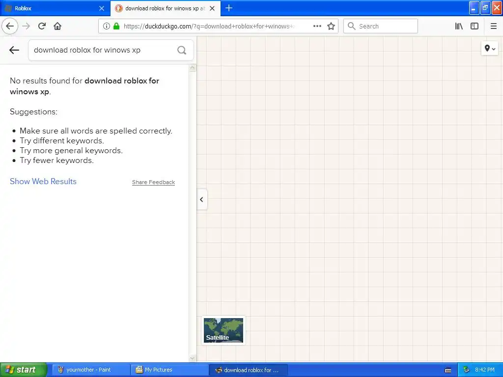Switch to the Roblox tab
Image resolution: width=503 pixels, height=377 pixels.
(x=55, y=8)
